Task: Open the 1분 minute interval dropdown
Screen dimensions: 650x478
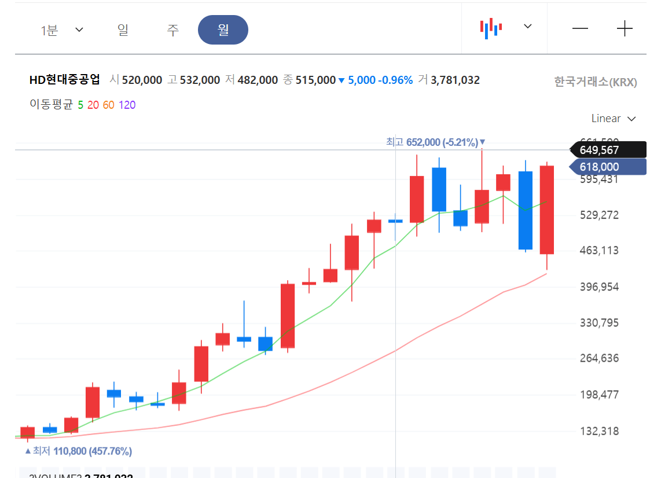Action: click(62, 30)
